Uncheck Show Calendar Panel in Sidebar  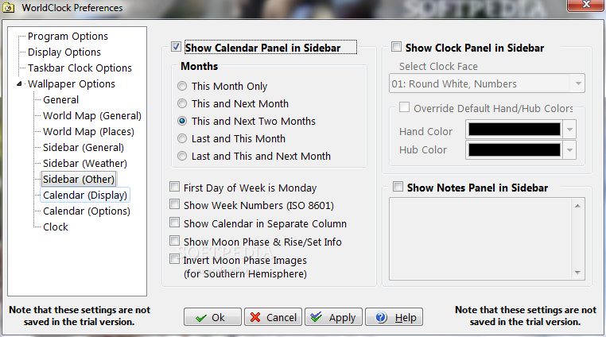point(176,47)
